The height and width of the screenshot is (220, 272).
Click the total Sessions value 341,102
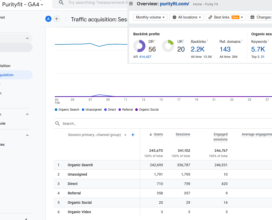click(x=184, y=150)
